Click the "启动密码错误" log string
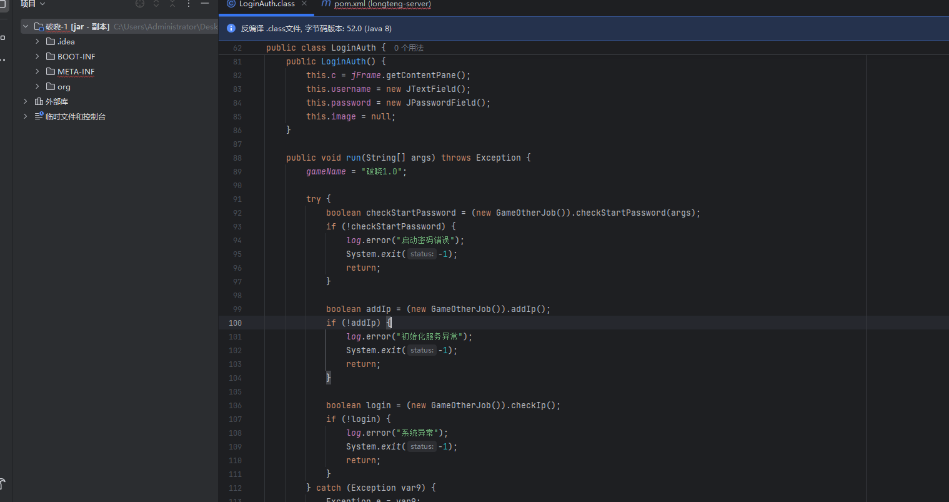 point(426,240)
